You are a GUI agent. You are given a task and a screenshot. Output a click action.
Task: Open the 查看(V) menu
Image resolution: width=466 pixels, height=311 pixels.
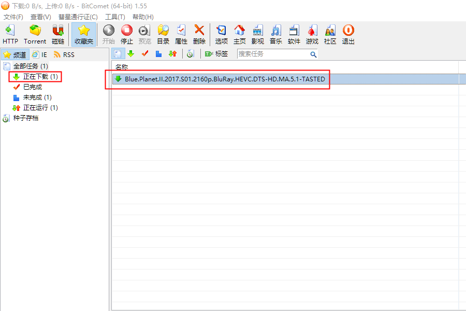[41, 17]
